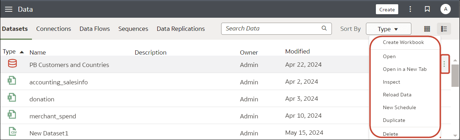This screenshot has height=140, width=460.
Task: Click the Apr 22, 2024 modified date
Action: [x=303, y=65]
